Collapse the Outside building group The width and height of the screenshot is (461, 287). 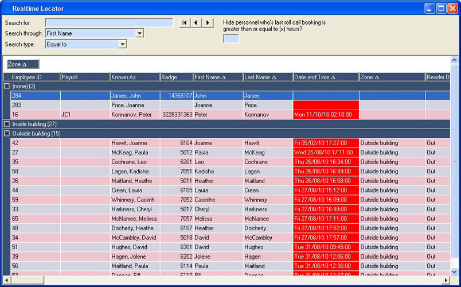(7, 134)
